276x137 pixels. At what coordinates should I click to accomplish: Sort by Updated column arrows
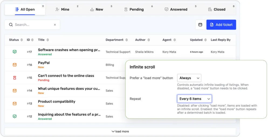pos(205,40)
